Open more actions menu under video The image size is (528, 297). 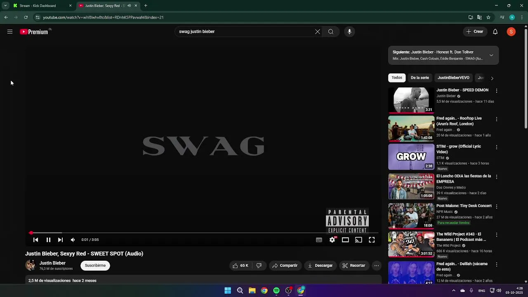pyautogui.click(x=377, y=266)
